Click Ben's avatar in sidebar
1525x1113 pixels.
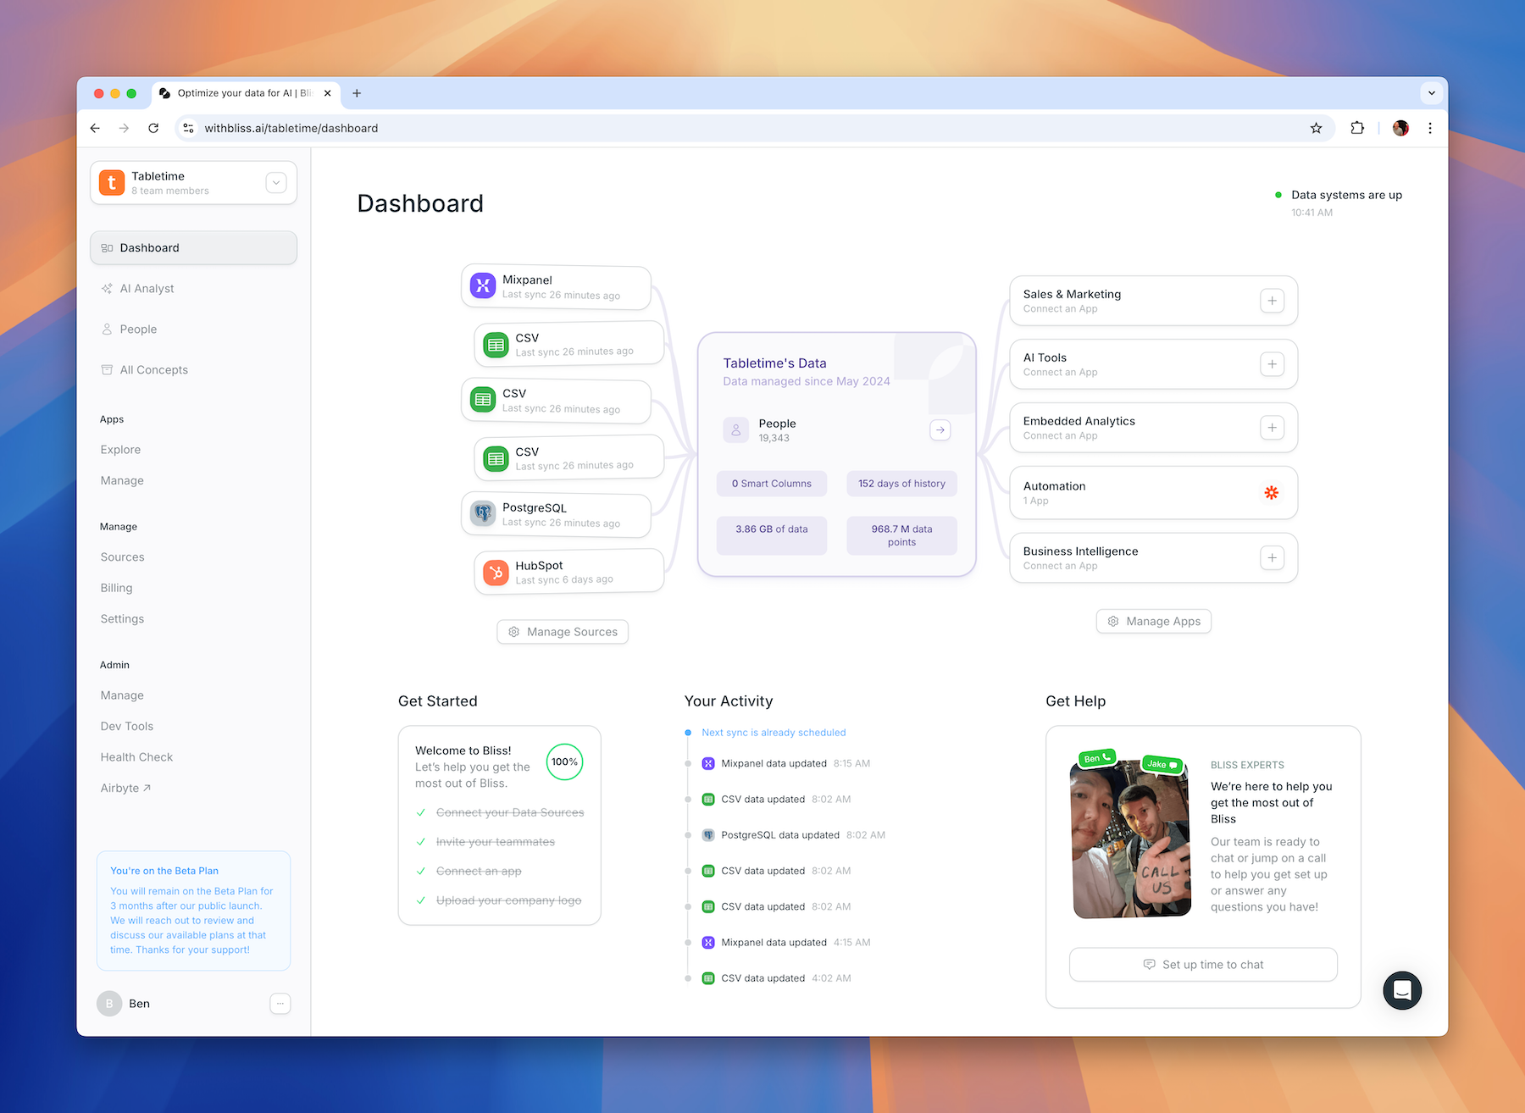(x=109, y=1004)
